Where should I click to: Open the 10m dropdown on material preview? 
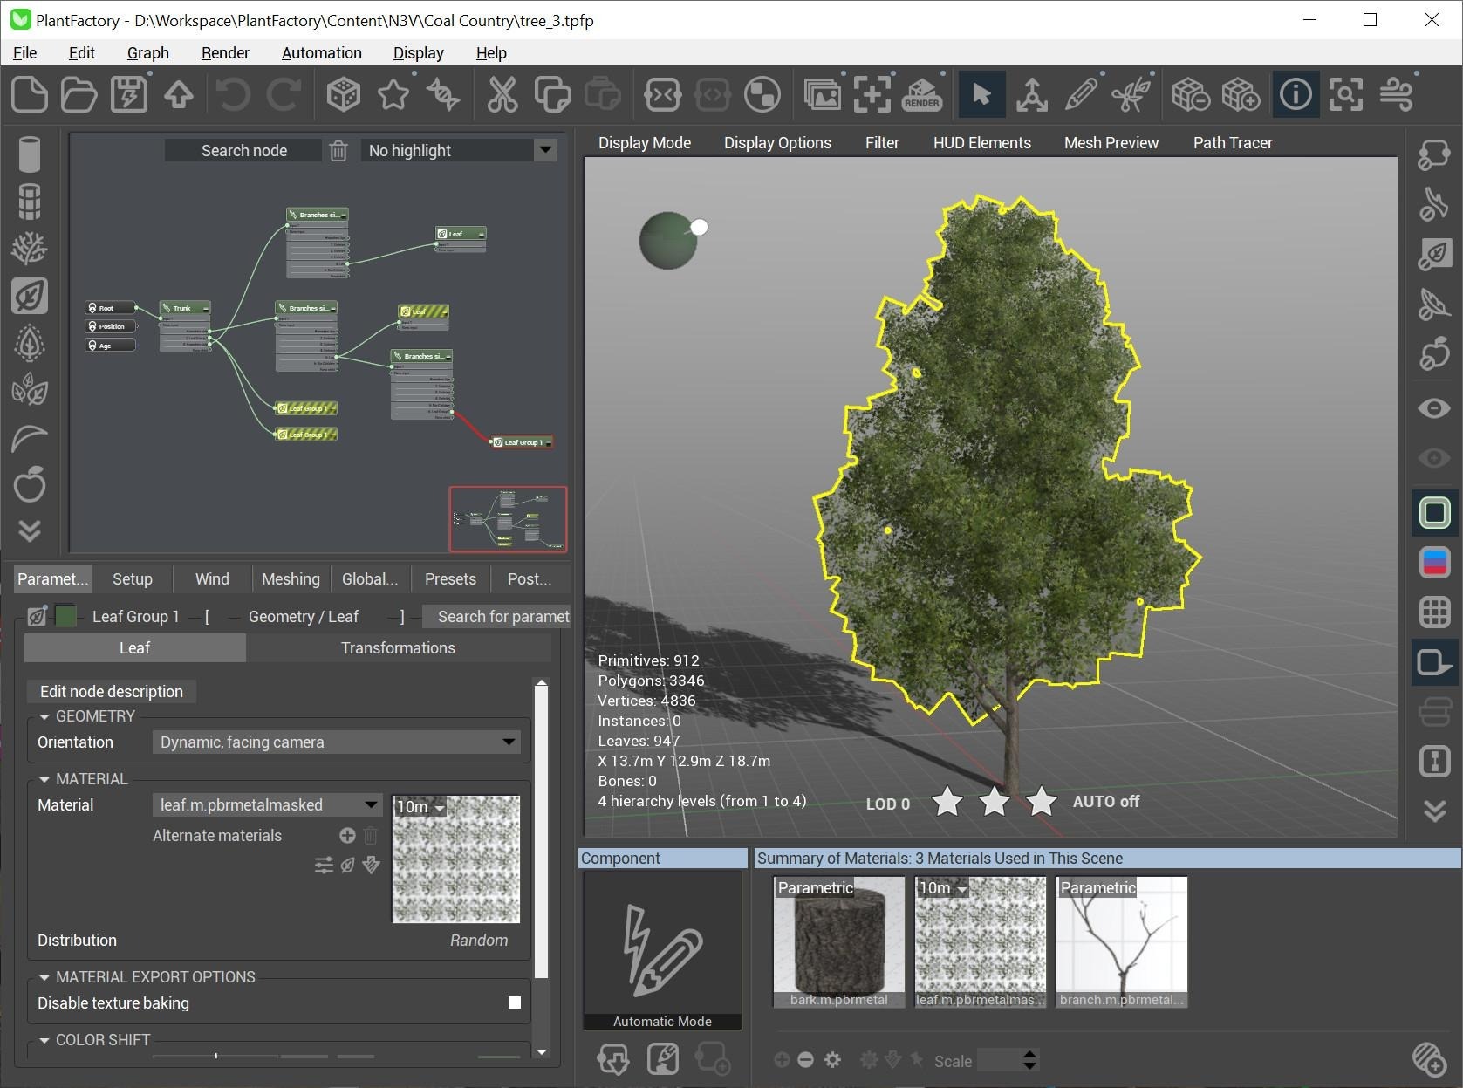(x=421, y=807)
